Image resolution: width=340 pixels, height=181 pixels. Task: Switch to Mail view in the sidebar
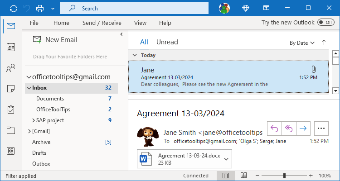11,26
